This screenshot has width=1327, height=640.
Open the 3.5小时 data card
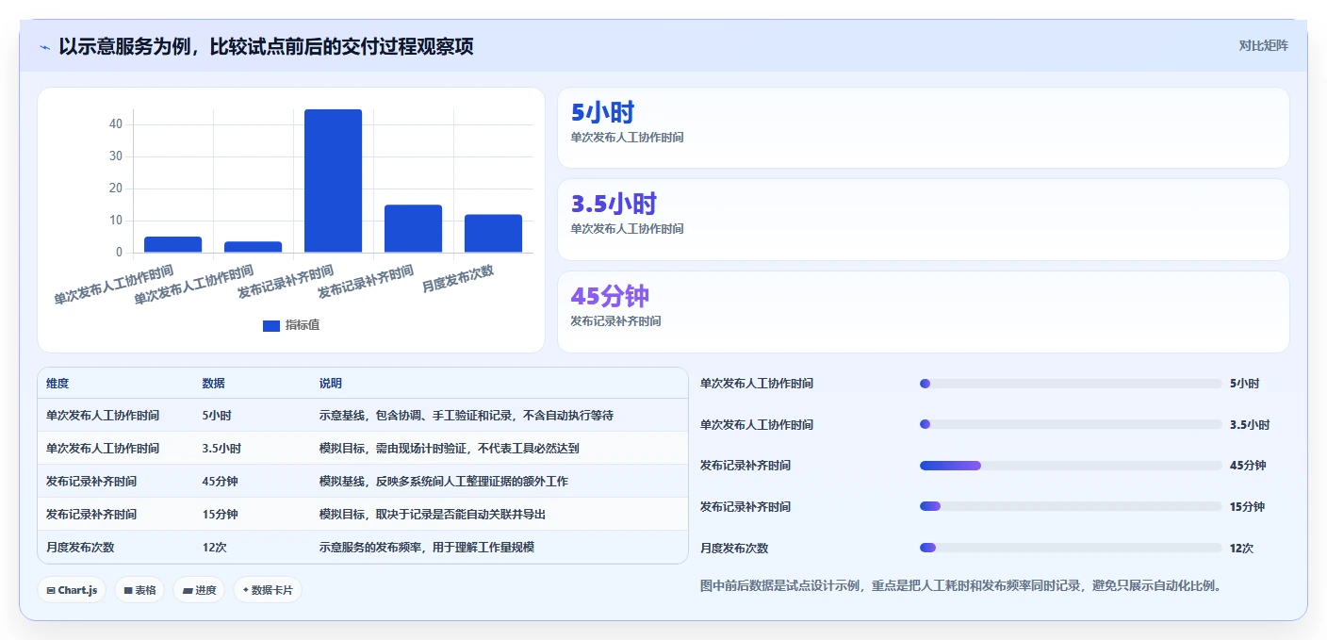pos(923,219)
